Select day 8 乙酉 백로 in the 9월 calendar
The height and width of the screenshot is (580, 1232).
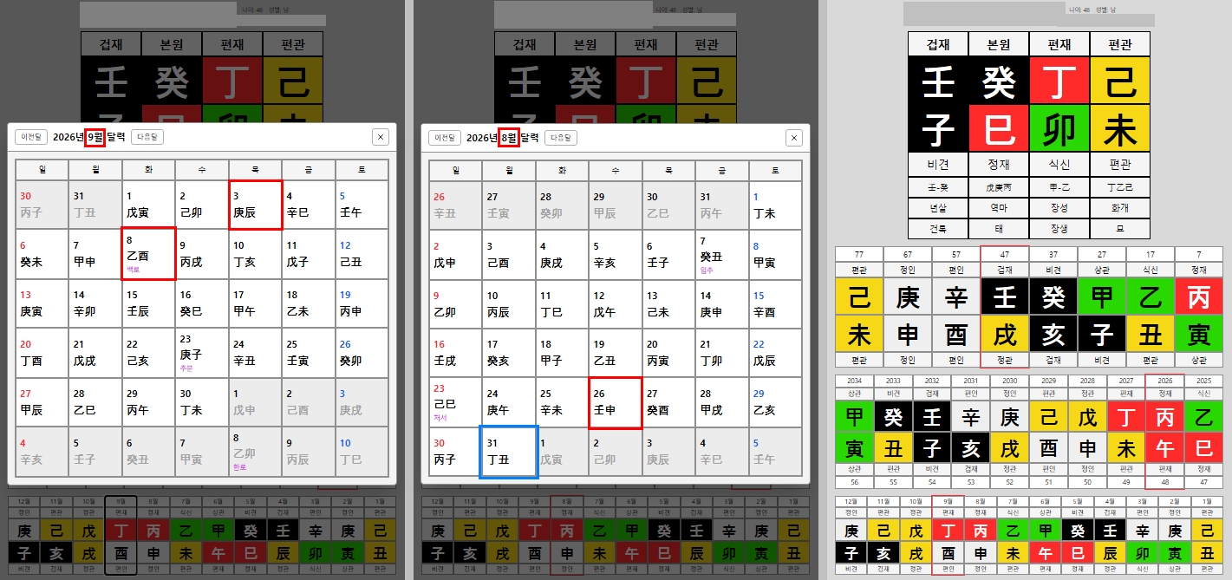148,253
